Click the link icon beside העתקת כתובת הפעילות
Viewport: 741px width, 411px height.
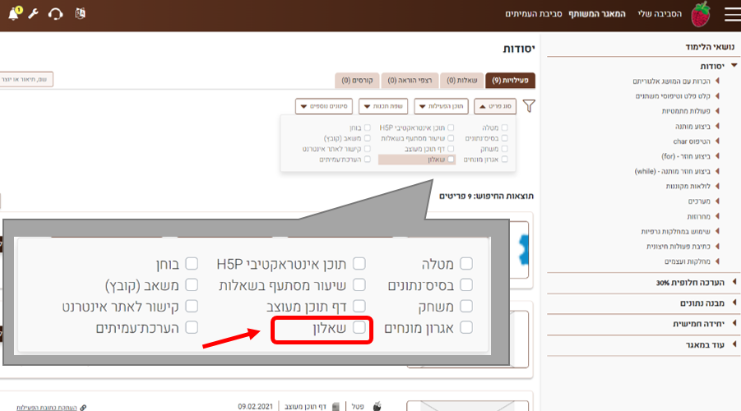[x=84, y=406]
